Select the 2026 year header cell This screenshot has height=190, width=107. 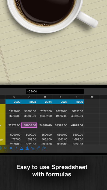[x=76, y=102]
